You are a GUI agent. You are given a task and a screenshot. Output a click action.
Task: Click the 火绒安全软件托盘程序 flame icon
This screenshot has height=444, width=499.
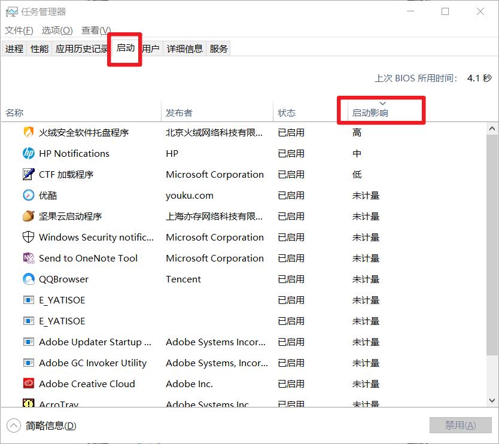pyautogui.click(x=28, y=132)
